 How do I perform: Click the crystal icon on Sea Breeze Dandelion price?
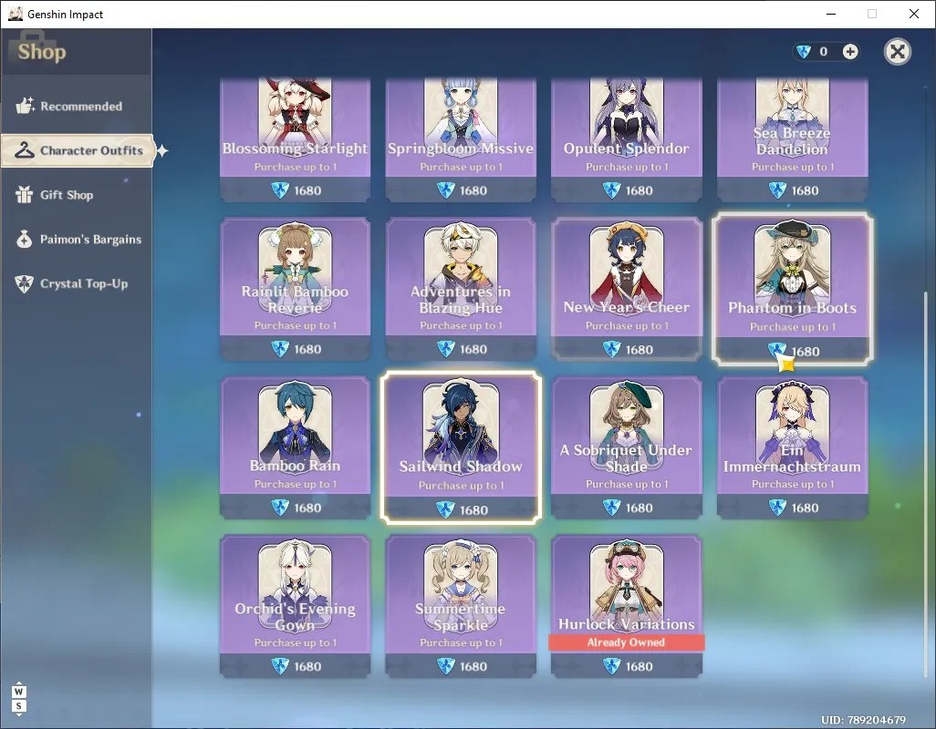777,190
